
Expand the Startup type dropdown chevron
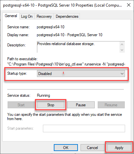(122, 74)
